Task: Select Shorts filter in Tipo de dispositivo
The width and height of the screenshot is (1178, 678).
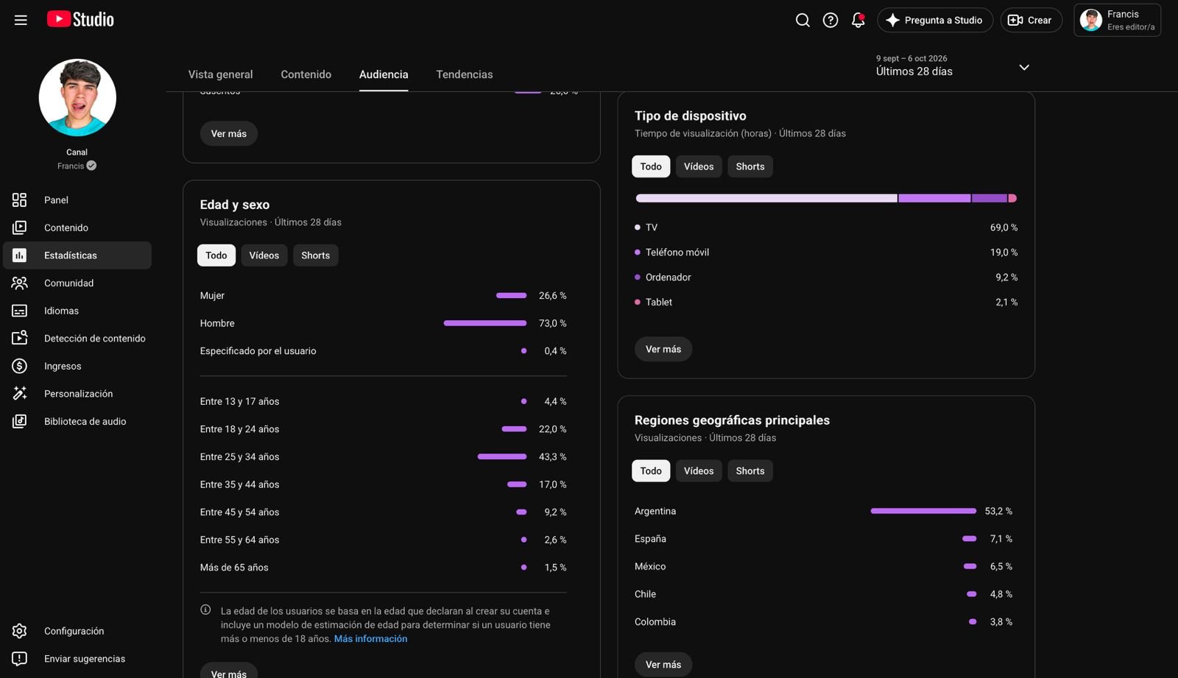Action: coord(750,166)
